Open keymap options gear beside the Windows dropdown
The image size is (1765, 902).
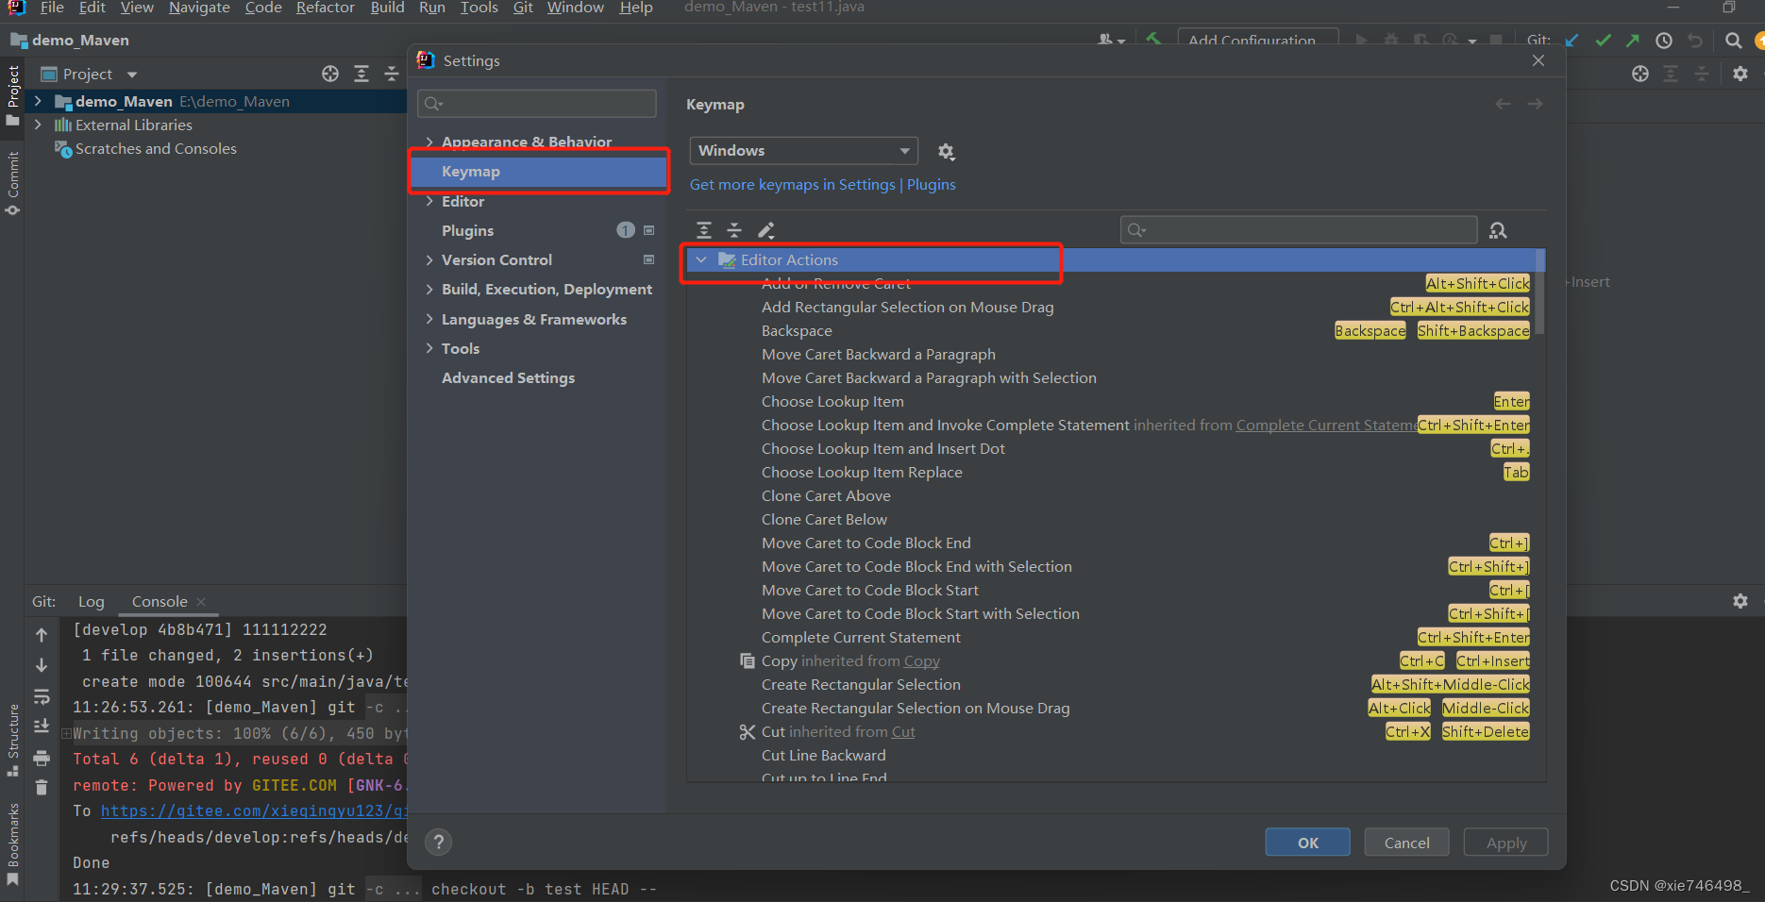point(946,151)
